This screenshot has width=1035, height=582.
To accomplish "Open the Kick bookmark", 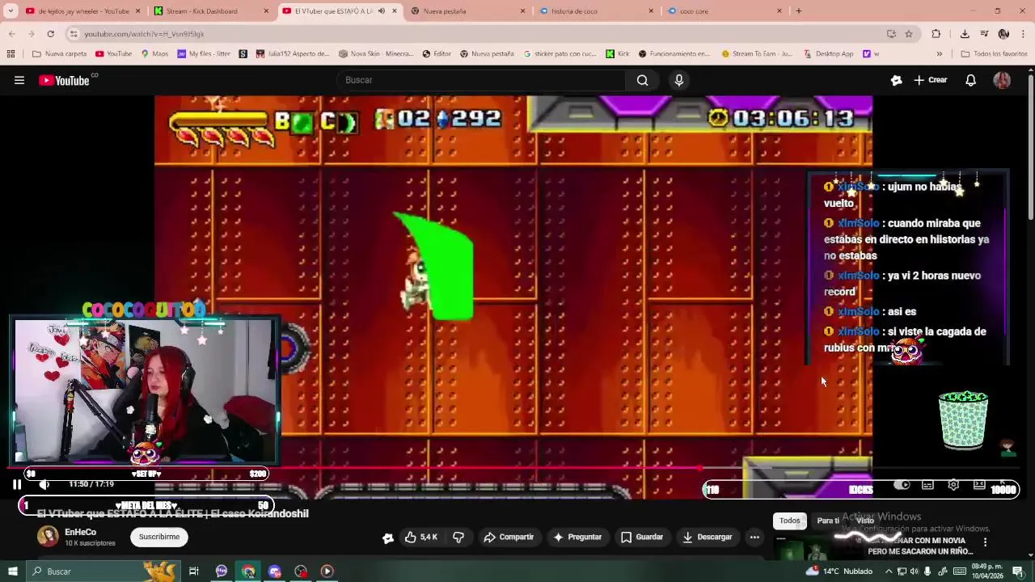I will 618,54.
